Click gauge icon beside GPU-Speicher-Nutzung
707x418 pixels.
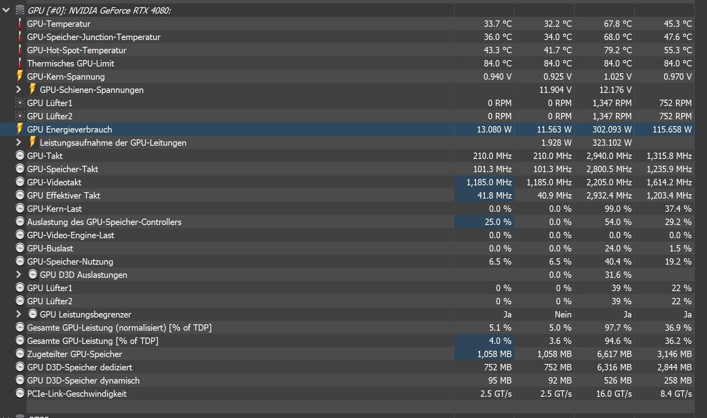coord(20,261)
